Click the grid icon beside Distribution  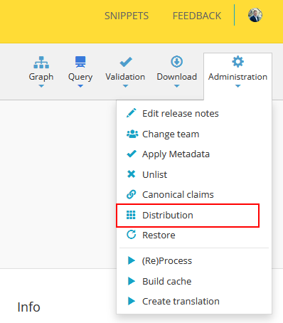131,215
